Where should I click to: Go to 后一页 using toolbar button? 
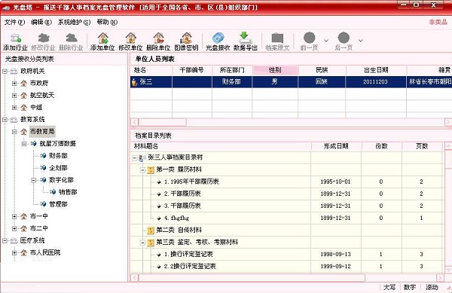point(344,41)
